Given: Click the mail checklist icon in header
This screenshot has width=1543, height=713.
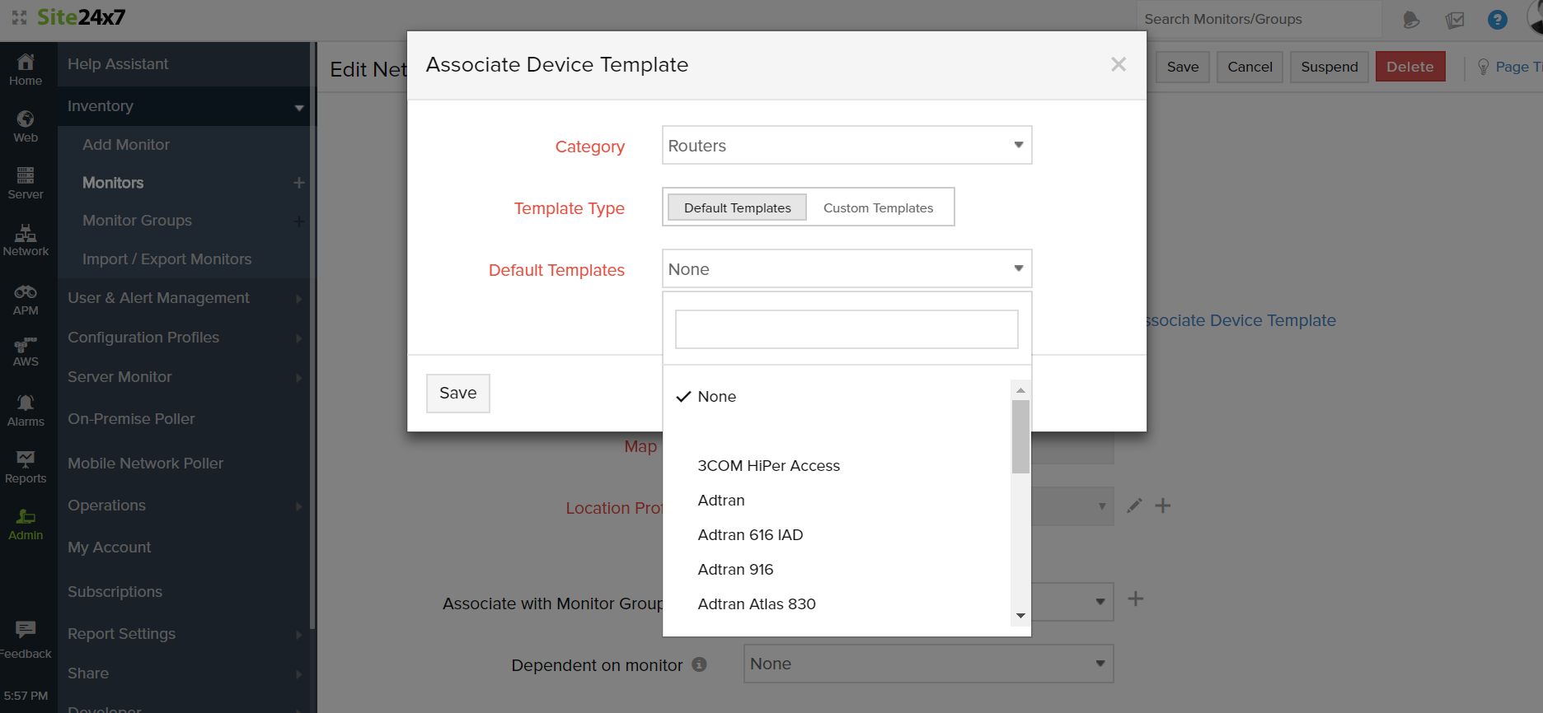Looking at the screenshot, I should (x=1455, y=20).
